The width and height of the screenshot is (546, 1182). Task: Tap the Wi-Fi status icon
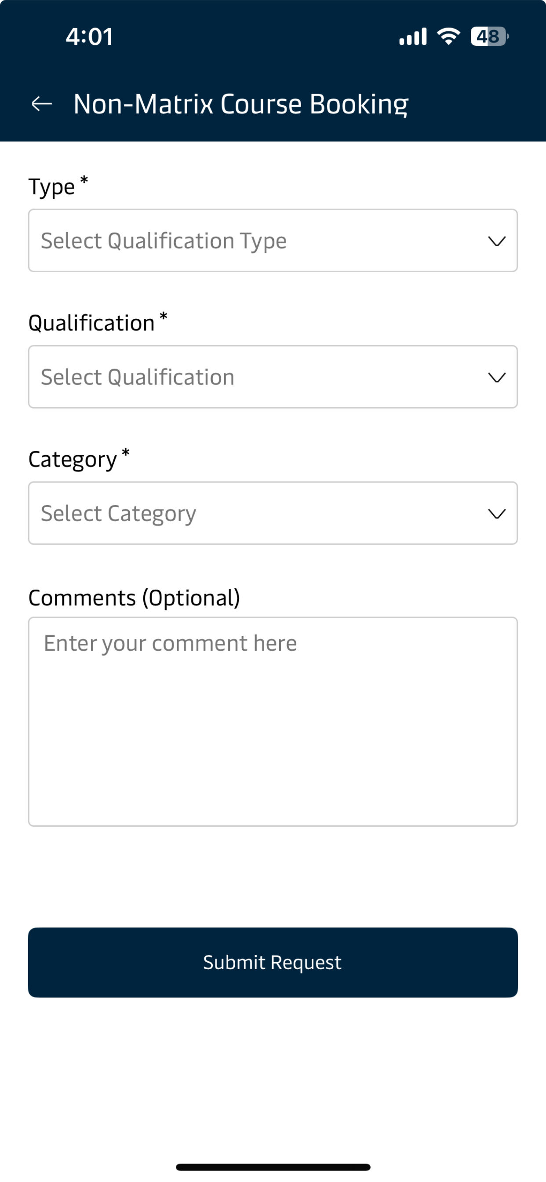[x=448, y=36]
